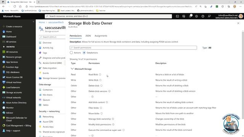Click the info icon next to Write Blob
244x137 pixels.
100,80
